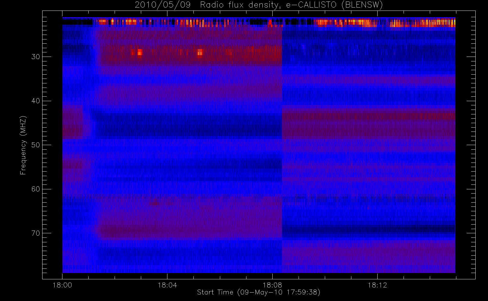Click the 50 frequency tick label
This screenshot has height=301, width=488.
[x=36, y=145]
